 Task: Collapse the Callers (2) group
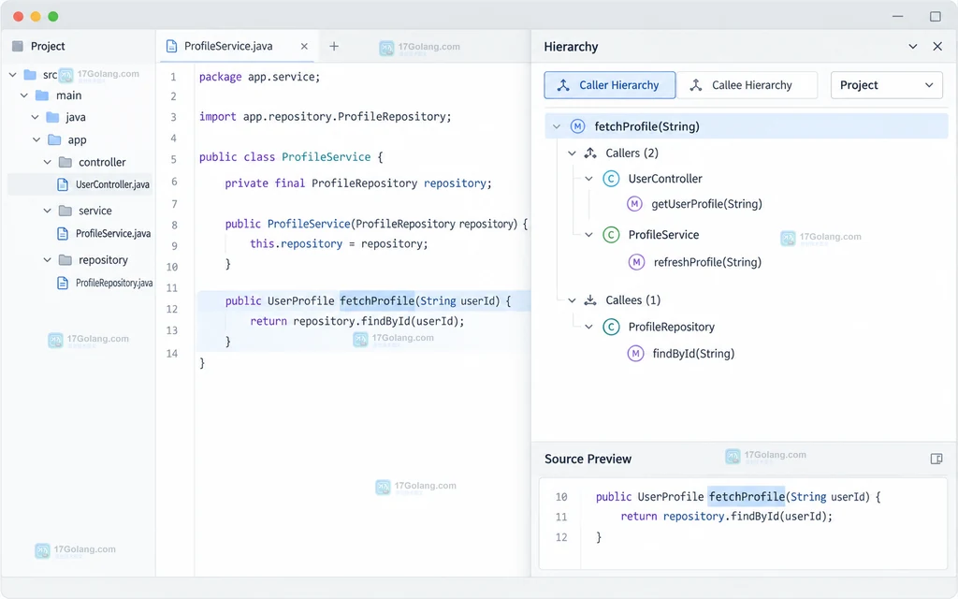pyautogui.click(x=572, y=153)
